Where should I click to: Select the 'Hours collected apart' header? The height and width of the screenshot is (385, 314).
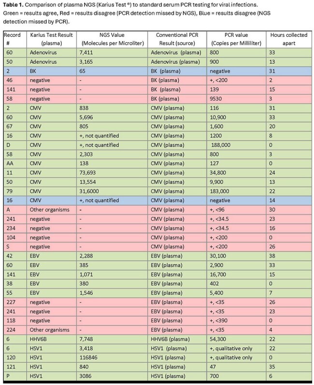coord(289,39)
